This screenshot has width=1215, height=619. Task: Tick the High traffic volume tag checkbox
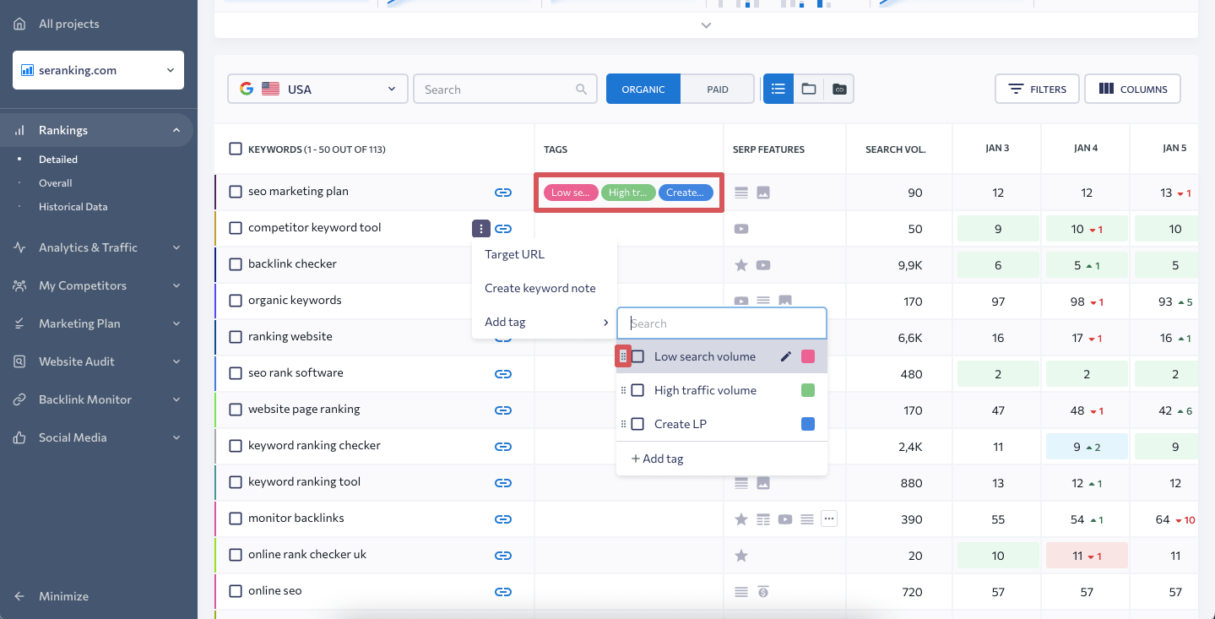coord(638,390)
